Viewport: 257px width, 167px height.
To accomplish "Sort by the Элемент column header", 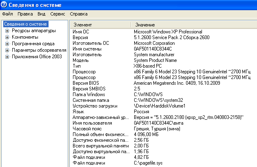I will (x=100, y=25).
